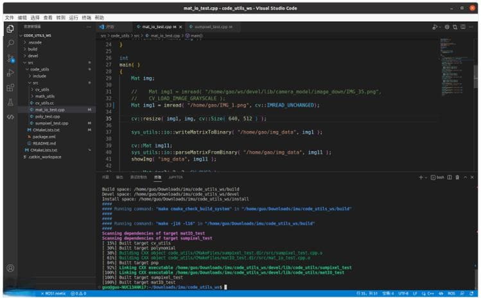
Task: Open the fourth menu, 查看 (View)
Action: click(x=48, y=18)
